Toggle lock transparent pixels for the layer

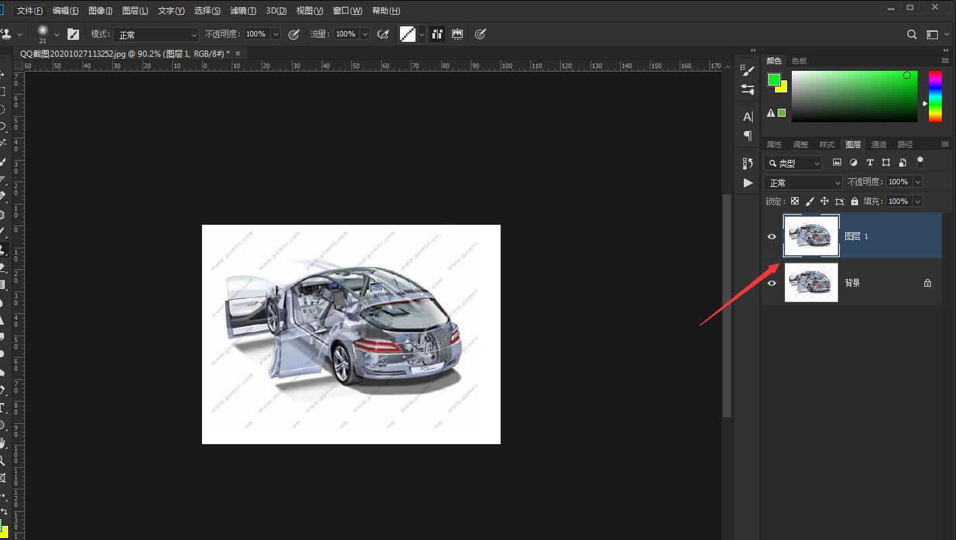pos(795,201)
